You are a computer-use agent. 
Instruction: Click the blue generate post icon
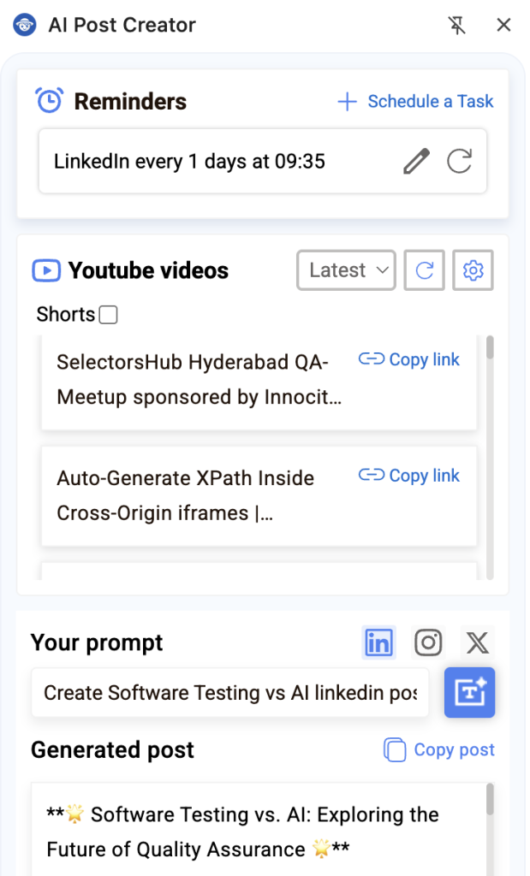click(x=469, y=693)
